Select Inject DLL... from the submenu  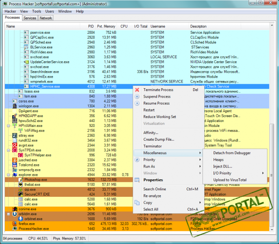click(x=222, y=166)
